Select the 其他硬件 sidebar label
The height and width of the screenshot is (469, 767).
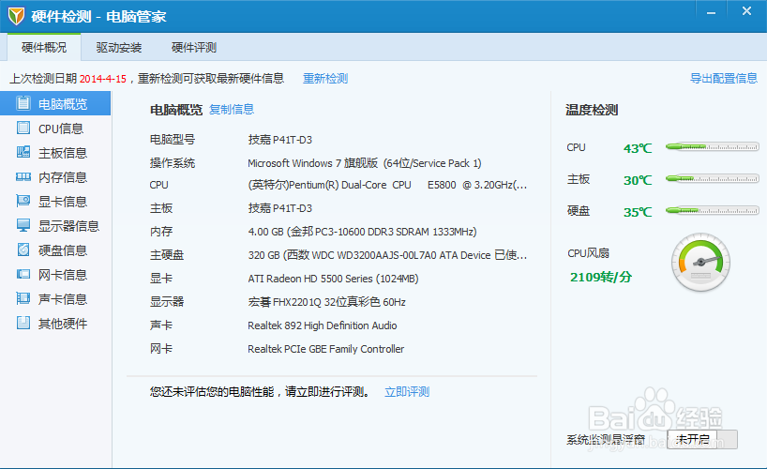[63, 324]
